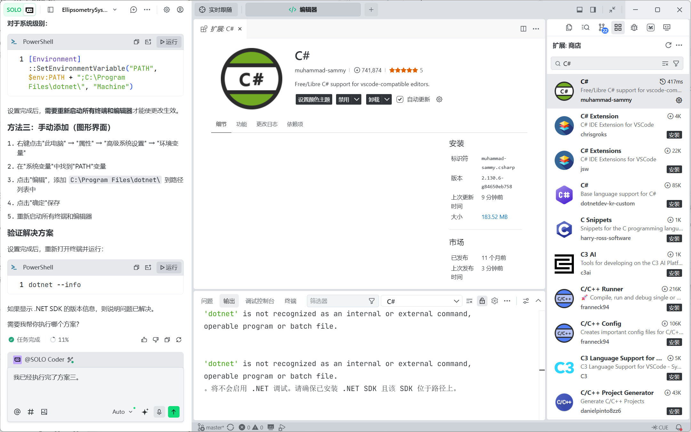Refresh the extensions marketplace list
The image size is (691, 432).
[668, 45]
